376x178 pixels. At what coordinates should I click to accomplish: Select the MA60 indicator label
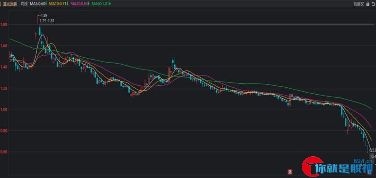(100, 4)
